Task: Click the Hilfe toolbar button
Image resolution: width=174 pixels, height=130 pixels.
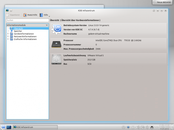Action: [44, 15]
